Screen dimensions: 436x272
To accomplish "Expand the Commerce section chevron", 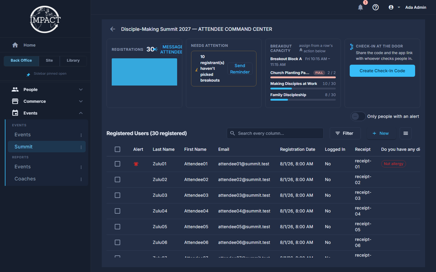I will (81, 101).
